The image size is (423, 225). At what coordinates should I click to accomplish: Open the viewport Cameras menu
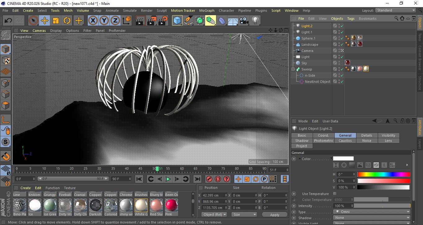(39, 31)
